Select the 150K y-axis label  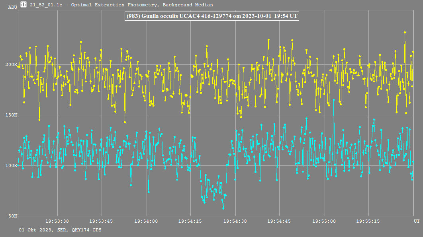click(11, 115)
